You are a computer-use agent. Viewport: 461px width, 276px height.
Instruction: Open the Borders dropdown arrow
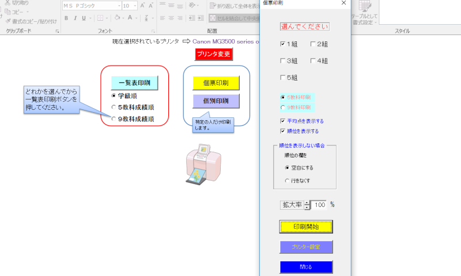click(107, 18)
